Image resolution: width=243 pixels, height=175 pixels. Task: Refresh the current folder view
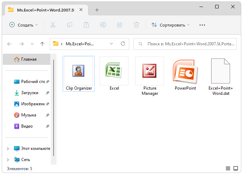coord(123,44)
